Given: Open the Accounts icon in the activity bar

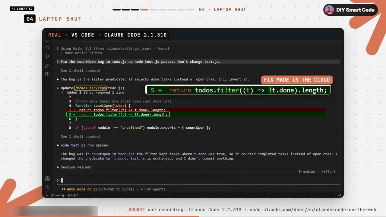Looking at the screenshot, I should coord(47,179).
